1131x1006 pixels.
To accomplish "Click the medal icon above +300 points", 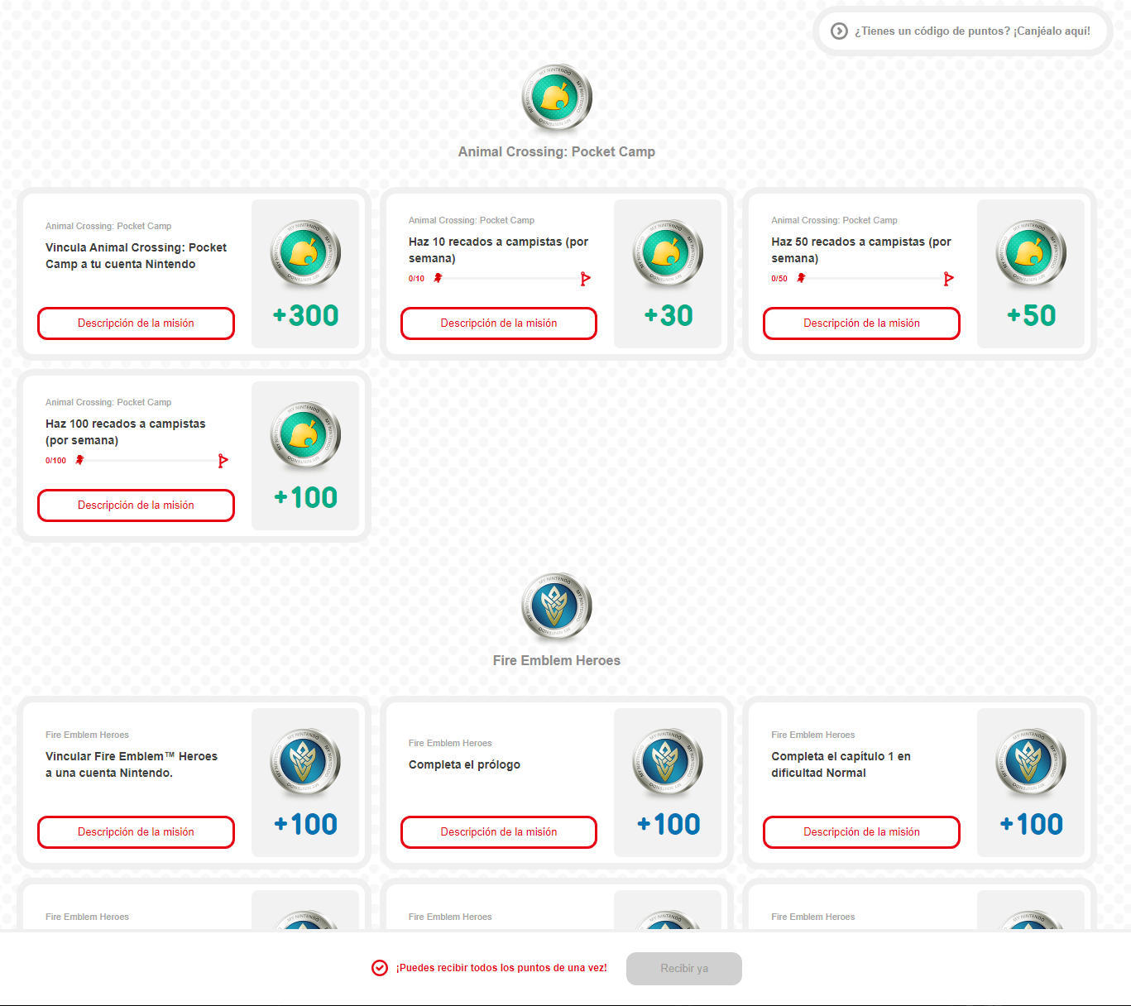I will pyautogui.click(x=305, y=253).
